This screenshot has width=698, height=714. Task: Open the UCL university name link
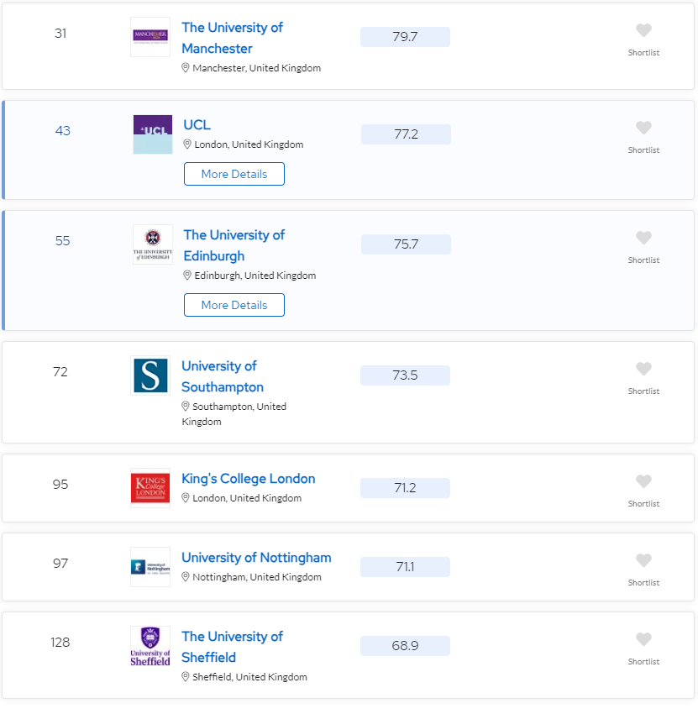coord(197,125)
